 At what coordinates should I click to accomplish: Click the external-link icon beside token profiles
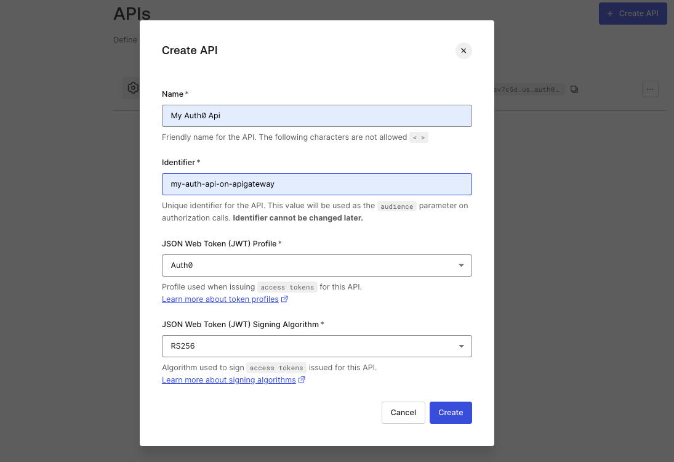click(x=284, y=299)
